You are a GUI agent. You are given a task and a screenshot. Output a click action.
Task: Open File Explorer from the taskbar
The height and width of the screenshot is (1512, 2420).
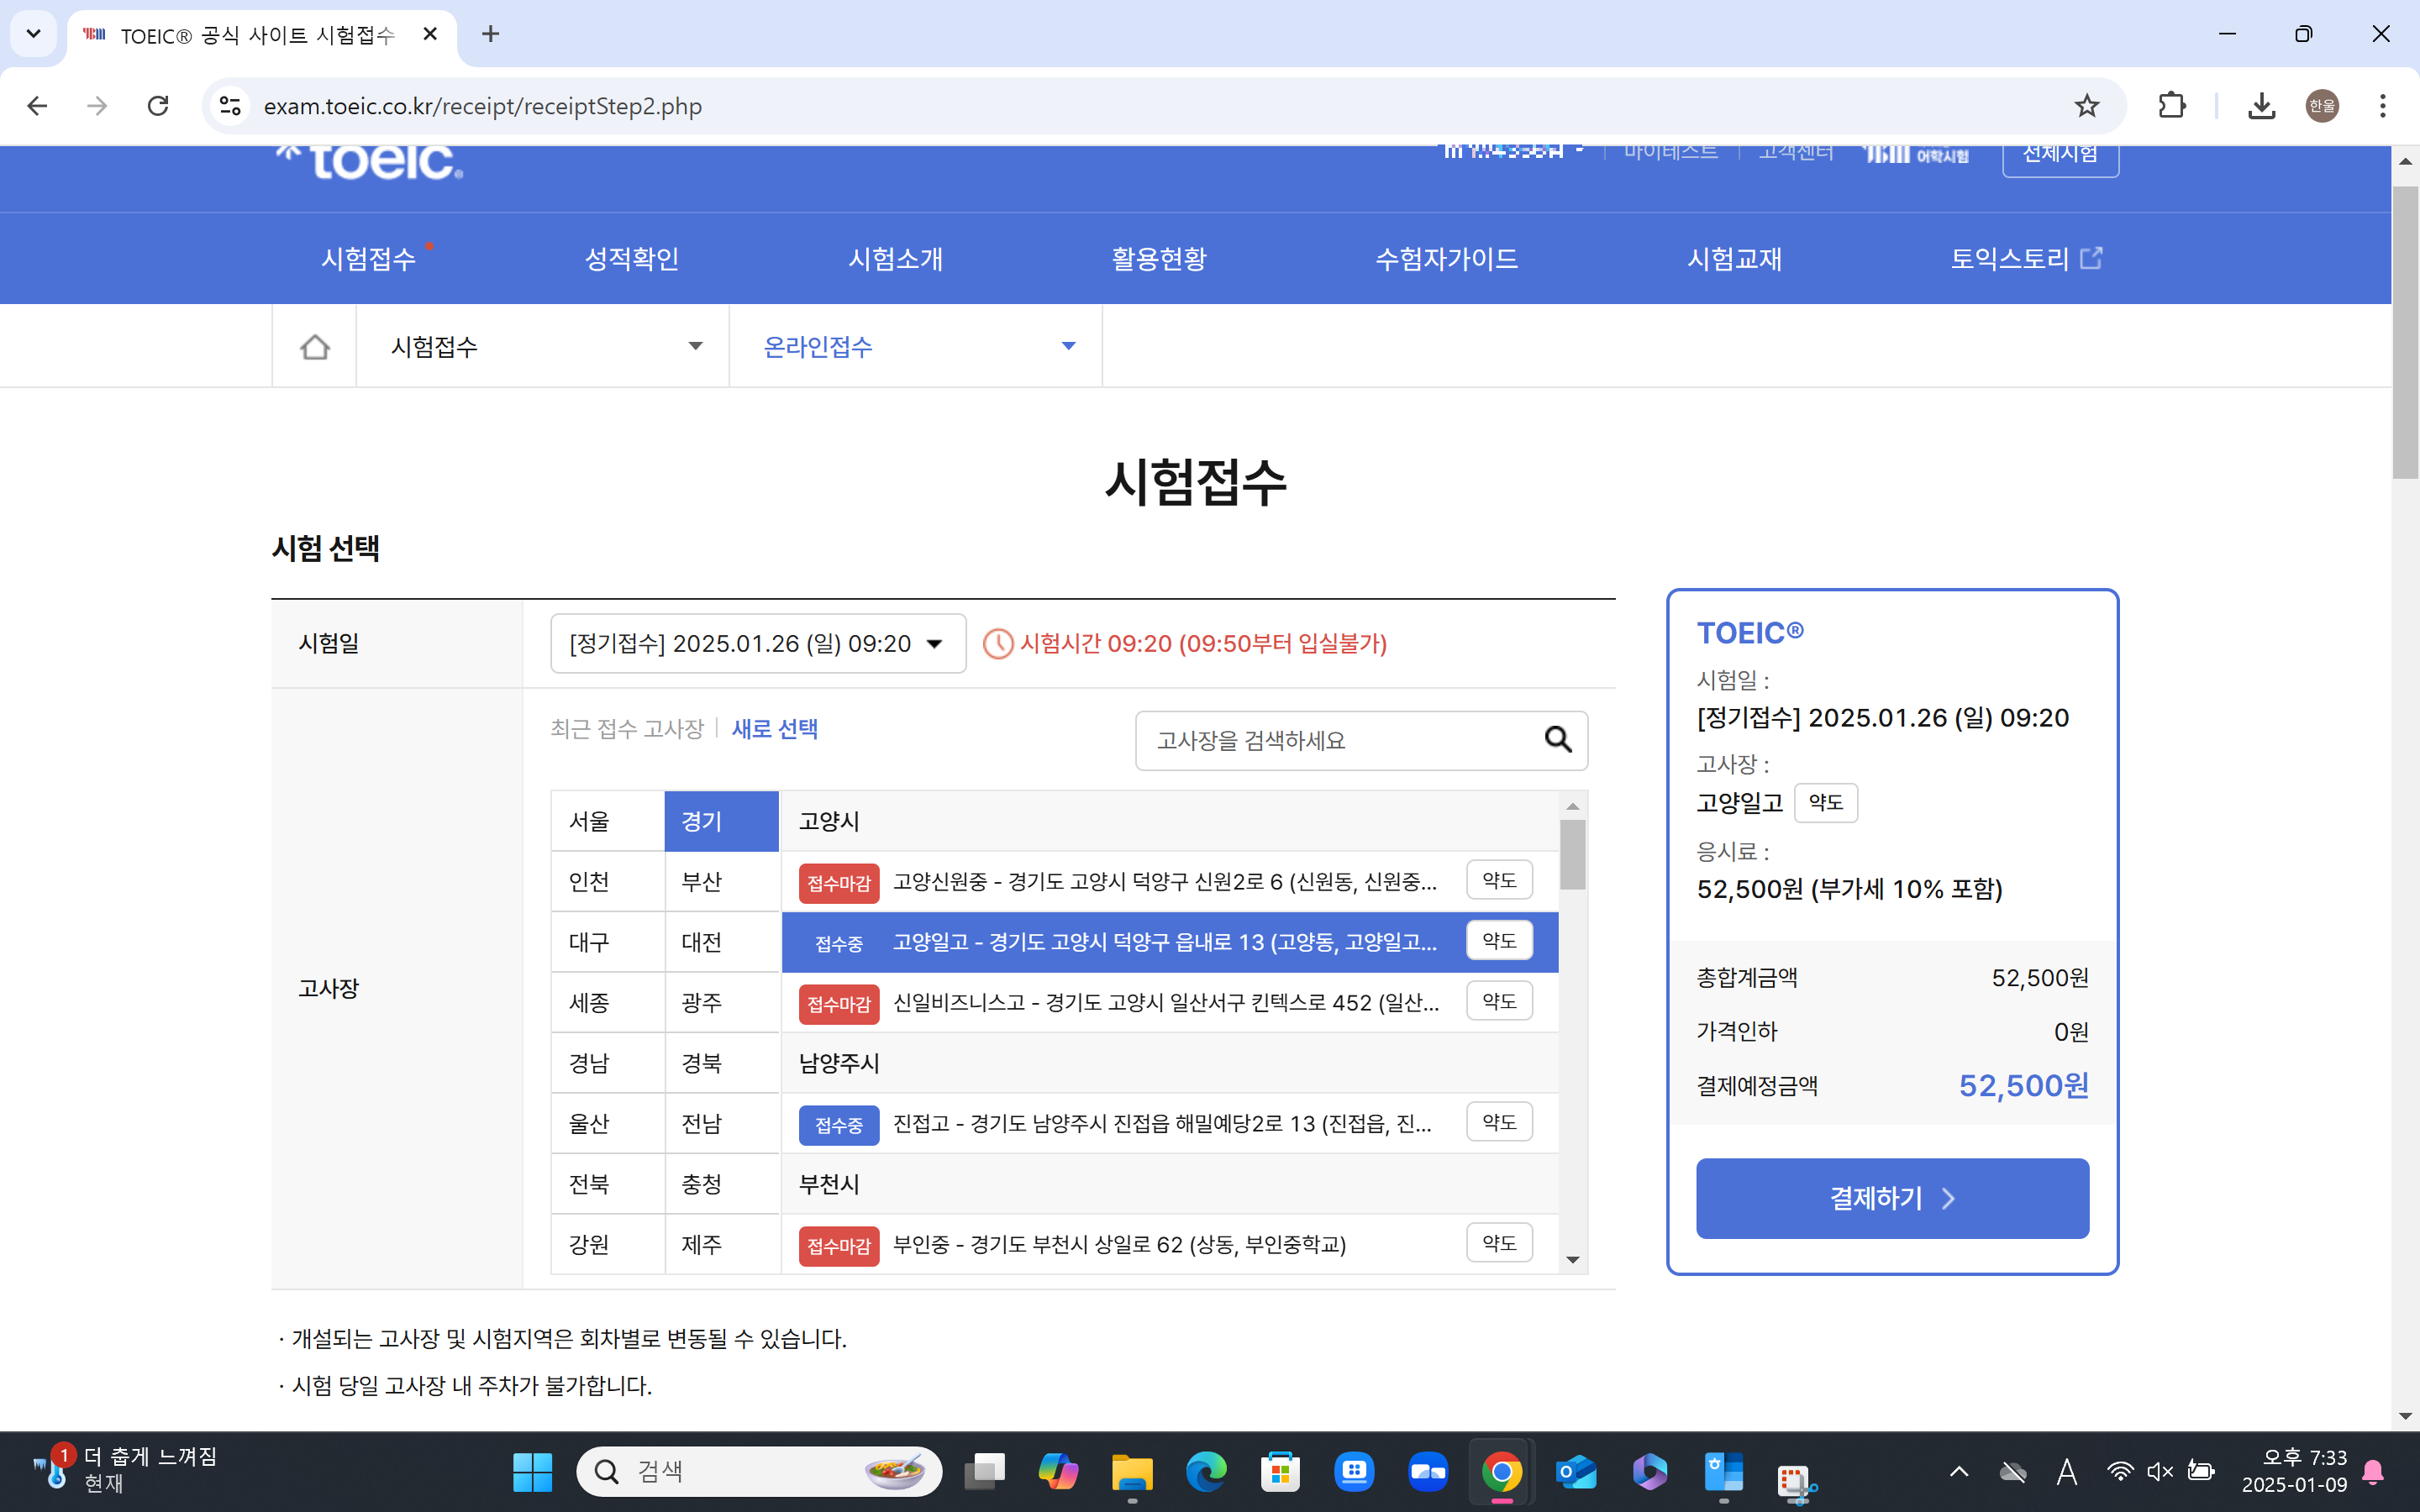click(x=1131, y=1471)
